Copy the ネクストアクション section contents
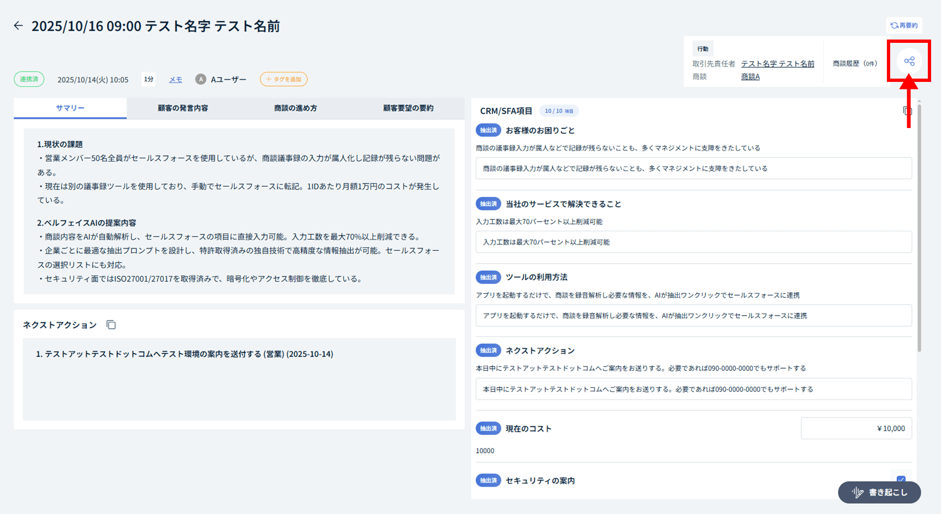 click(111, 325)
